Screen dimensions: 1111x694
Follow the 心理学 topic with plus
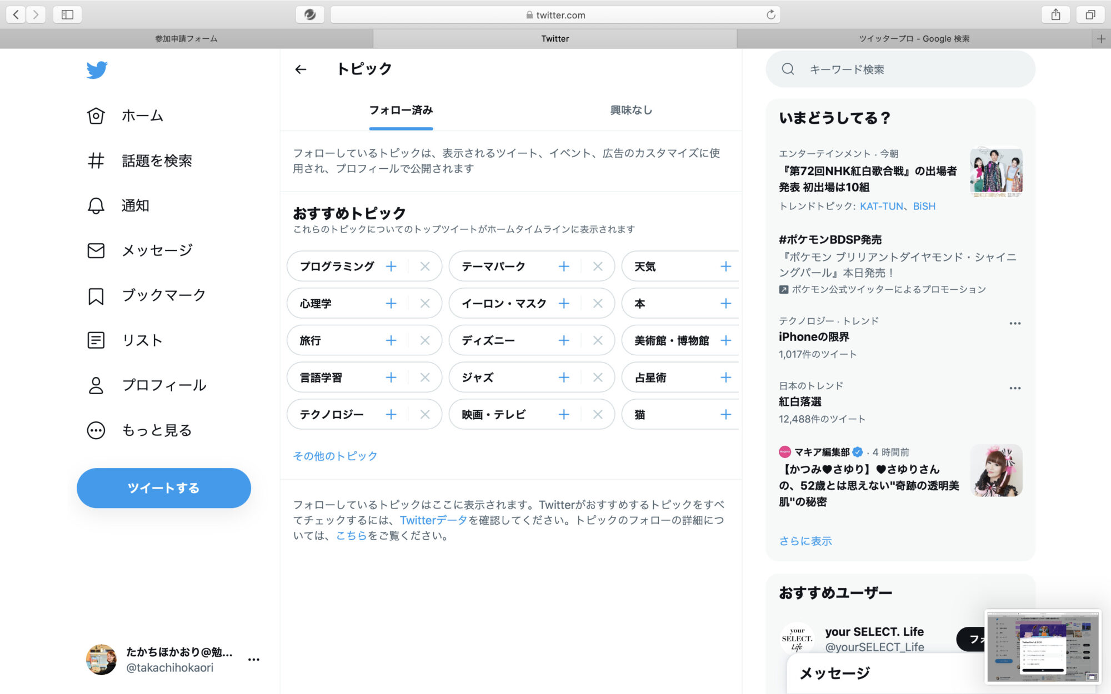(391, 303)
